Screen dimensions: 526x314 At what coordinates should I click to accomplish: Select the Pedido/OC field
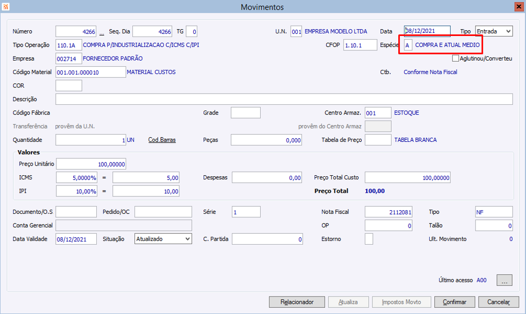coord(163,212)
